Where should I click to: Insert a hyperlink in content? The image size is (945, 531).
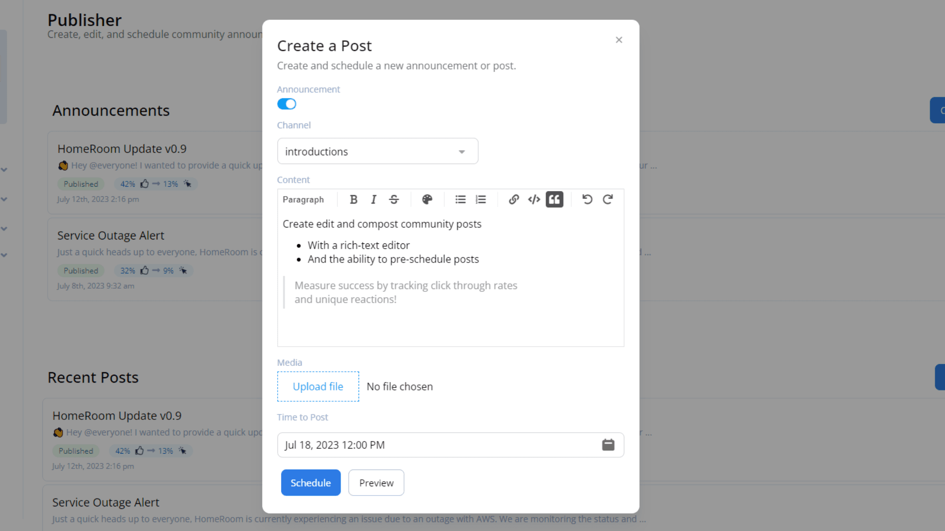[x=514, y=199]
